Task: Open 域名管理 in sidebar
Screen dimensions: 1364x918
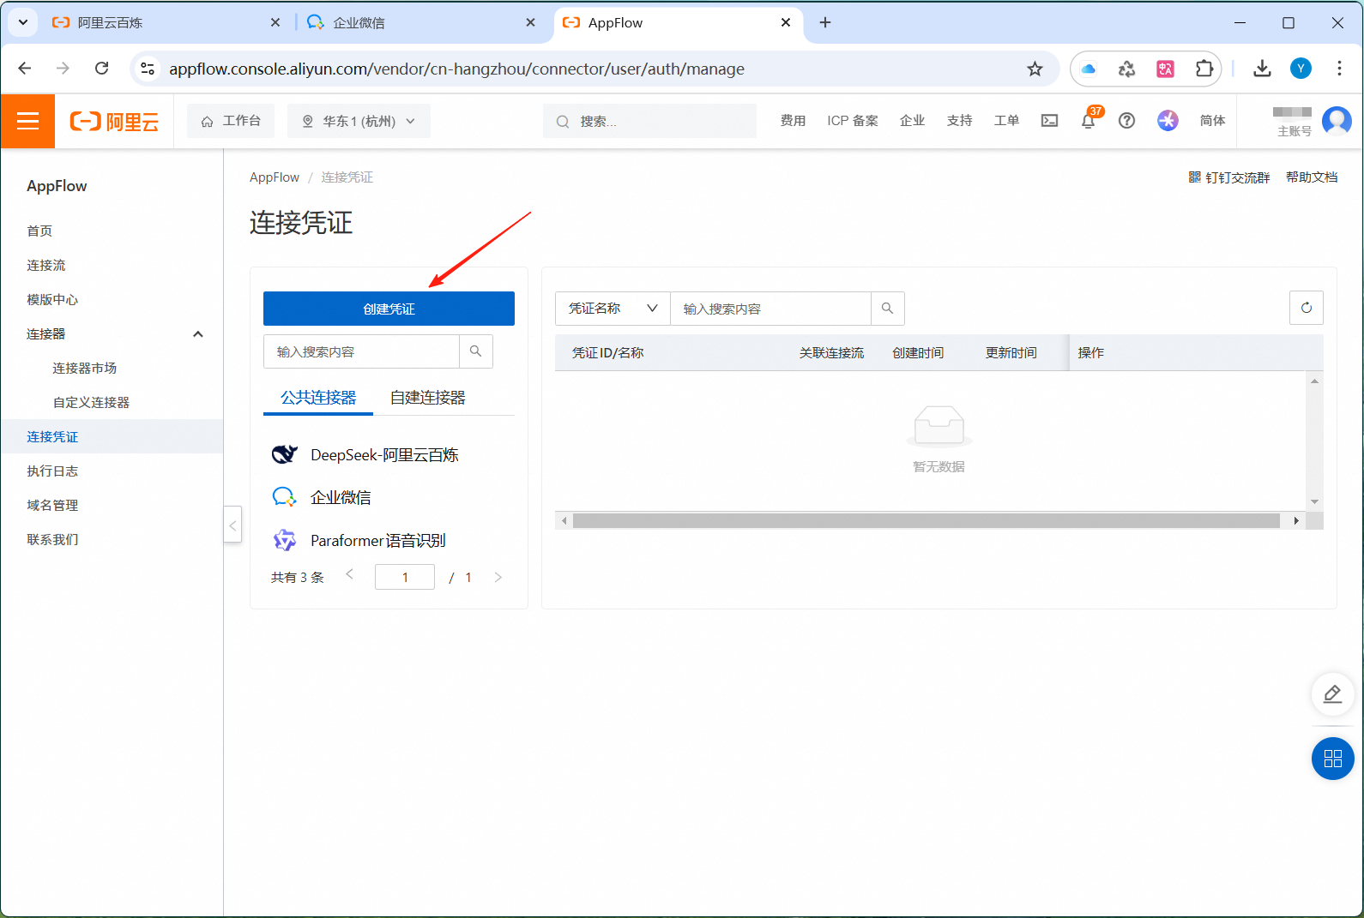Action: [52, 506]
